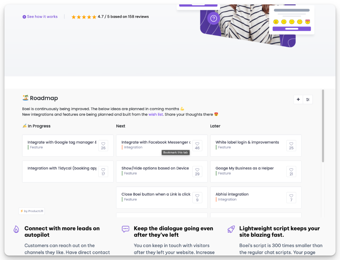The width and height of the screenshot is (340, 260).
Task: Upvote White label login & improvements
Action: pos(291,145)
